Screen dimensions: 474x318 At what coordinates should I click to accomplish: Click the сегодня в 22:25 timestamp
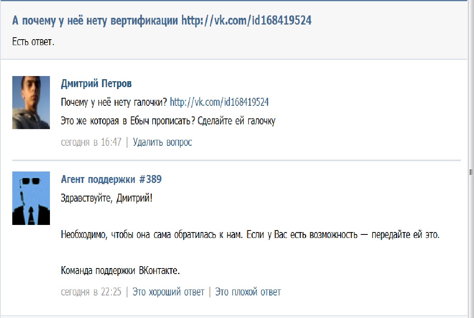[x=91, y=292]
